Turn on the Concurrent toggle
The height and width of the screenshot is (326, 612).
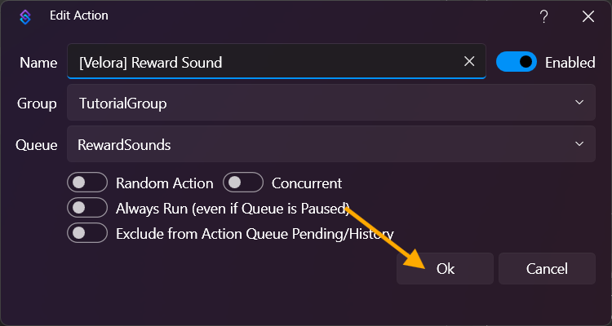[243, 183]
